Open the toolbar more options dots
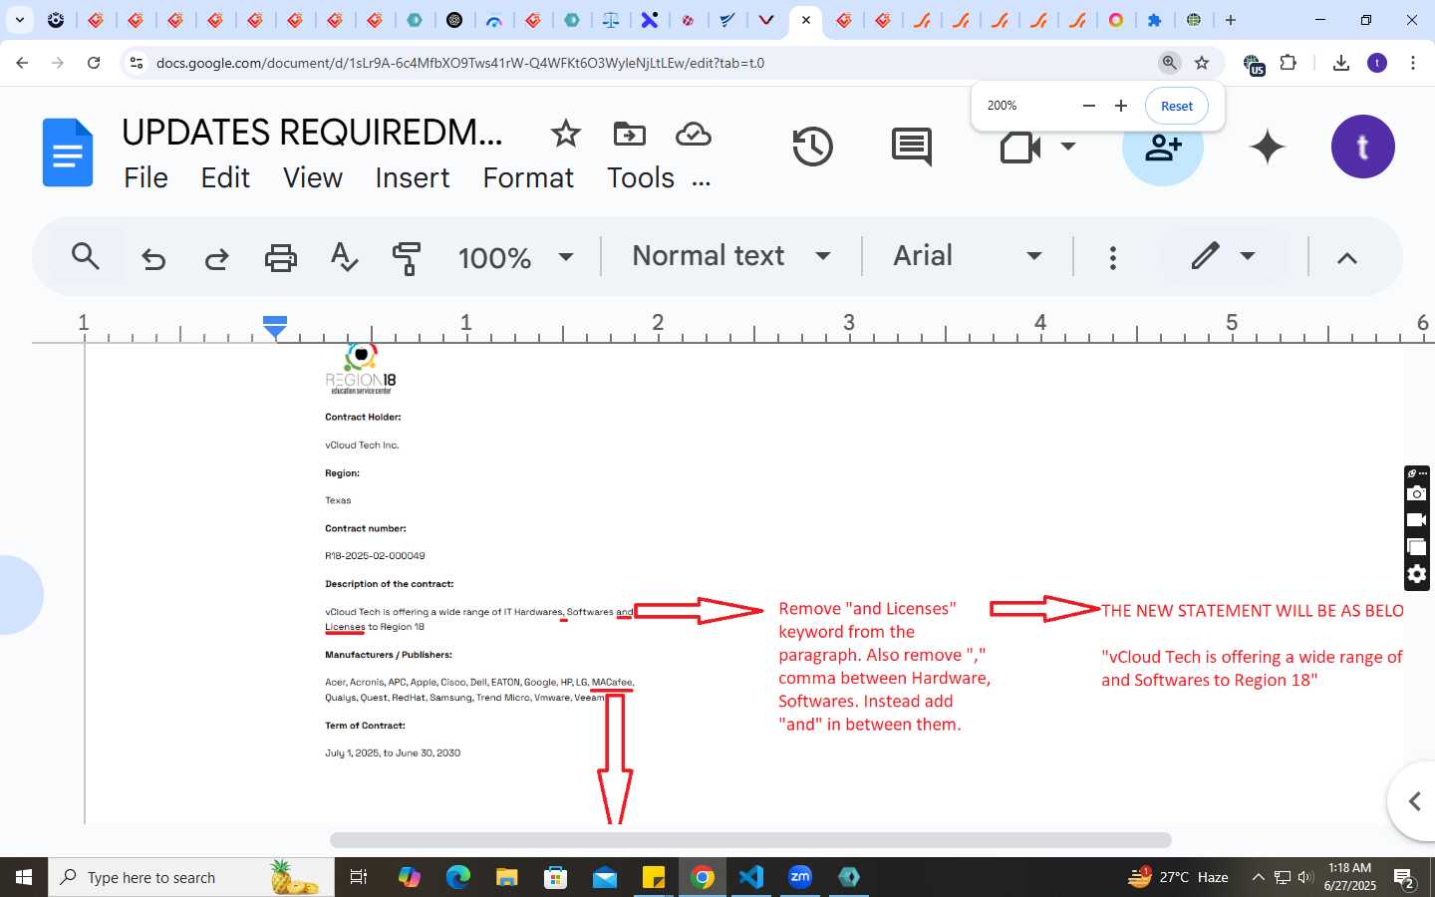 1112,258
